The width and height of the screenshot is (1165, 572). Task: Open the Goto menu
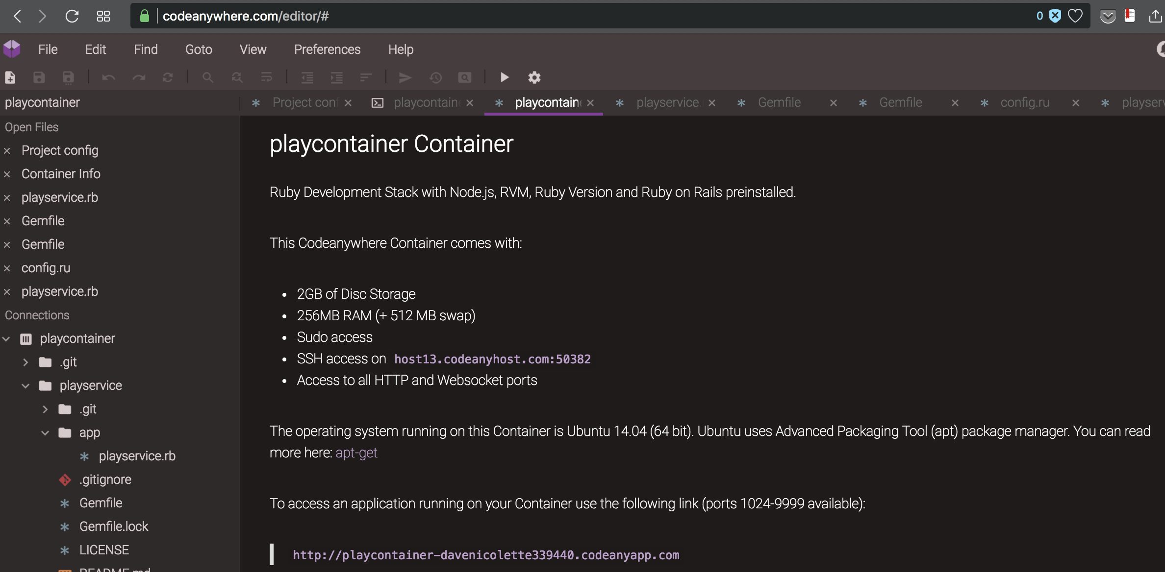[x=199, y=49]
